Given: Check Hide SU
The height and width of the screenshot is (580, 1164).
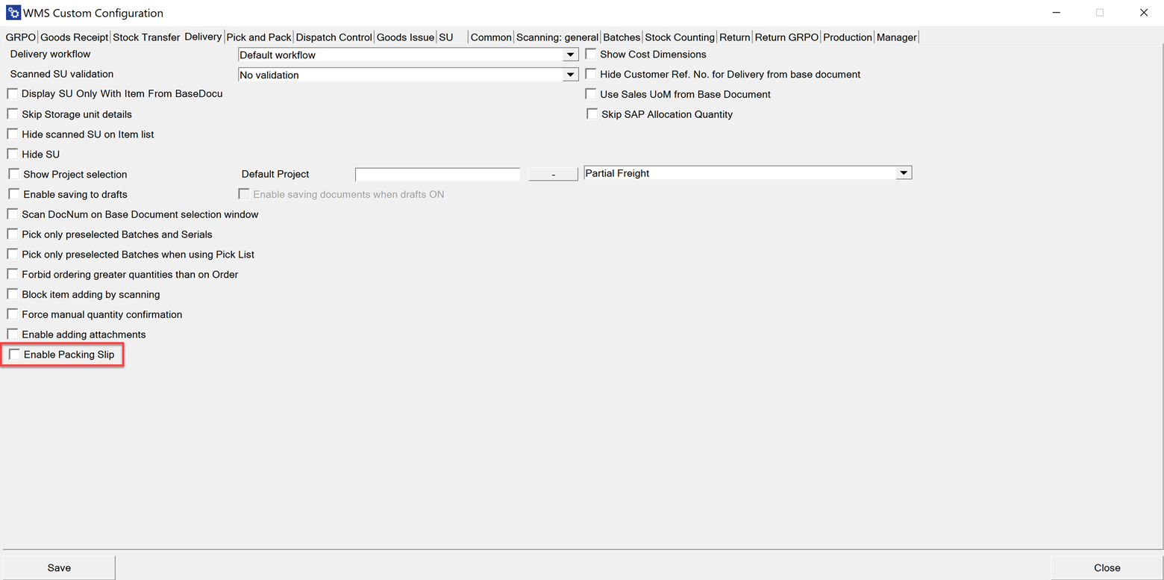Looking at the screenshot, I should (12, 153).
